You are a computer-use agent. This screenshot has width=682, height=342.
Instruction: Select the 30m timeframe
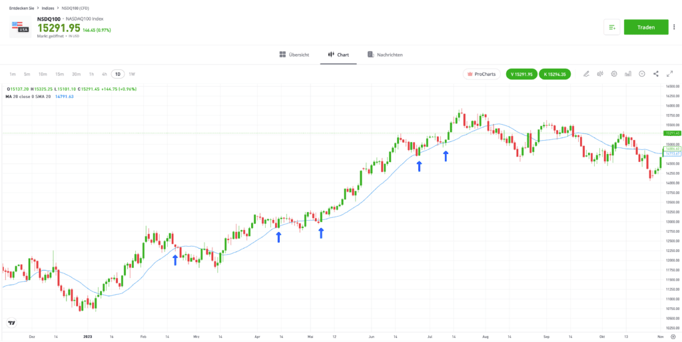point(77,74)
